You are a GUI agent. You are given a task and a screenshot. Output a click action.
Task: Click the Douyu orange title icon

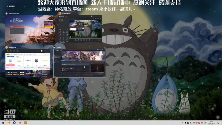click(x=60, y=13)
